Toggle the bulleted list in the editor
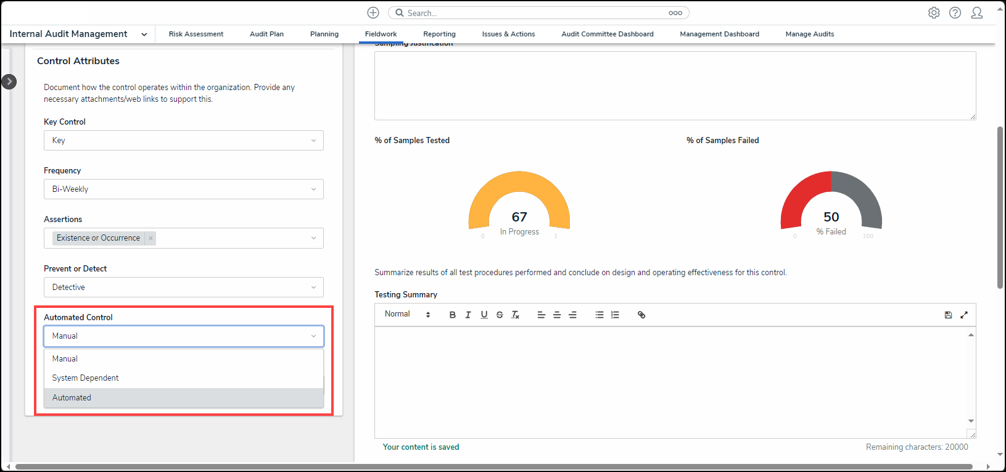1006x472 pixels. [x=599, y=315]
